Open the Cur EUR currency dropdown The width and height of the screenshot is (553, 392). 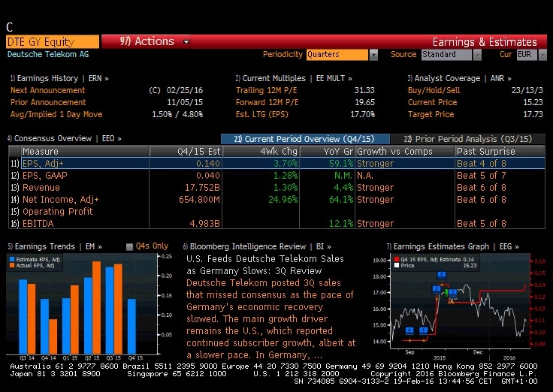pos(542,55)
